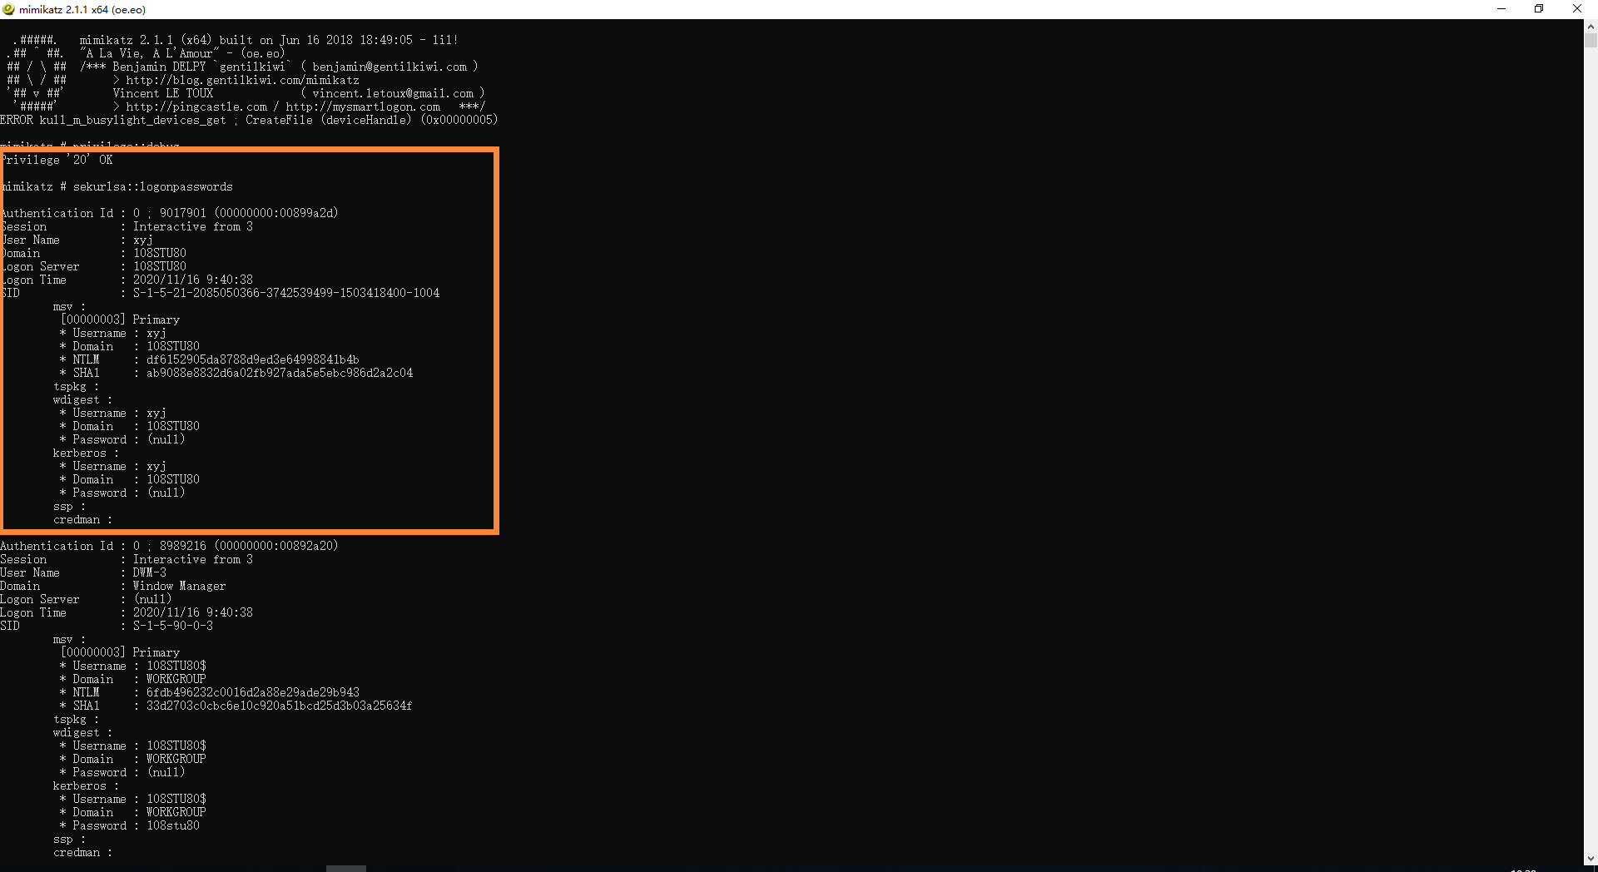This screenshot has height=872, width=1598.
Task: Click the SID ending in 1503418400-1004
Action: [x=286, y=293]
